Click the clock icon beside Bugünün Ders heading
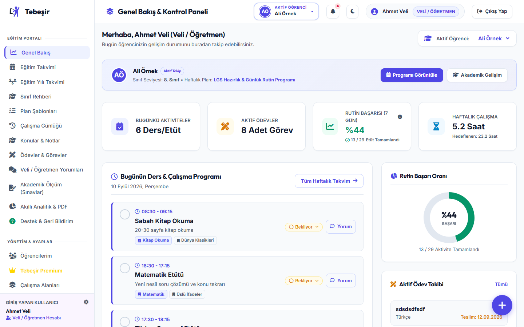524x327 pixels. [114, 177]
